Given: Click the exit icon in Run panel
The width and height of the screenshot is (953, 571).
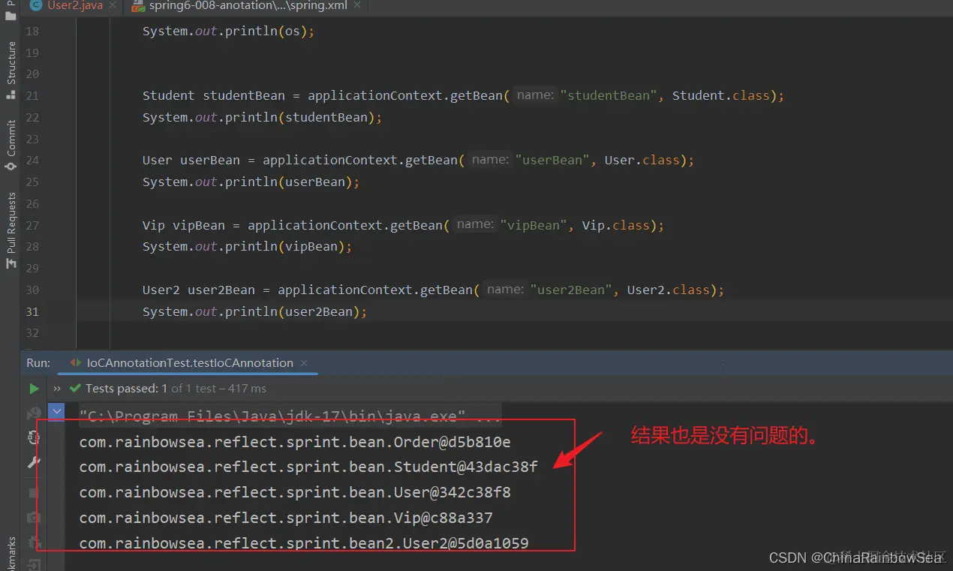Looking at the screenshot, I should click(34, 564).
